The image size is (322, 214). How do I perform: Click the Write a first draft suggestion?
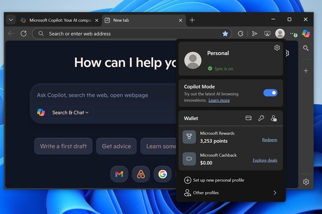click(63, 146)
